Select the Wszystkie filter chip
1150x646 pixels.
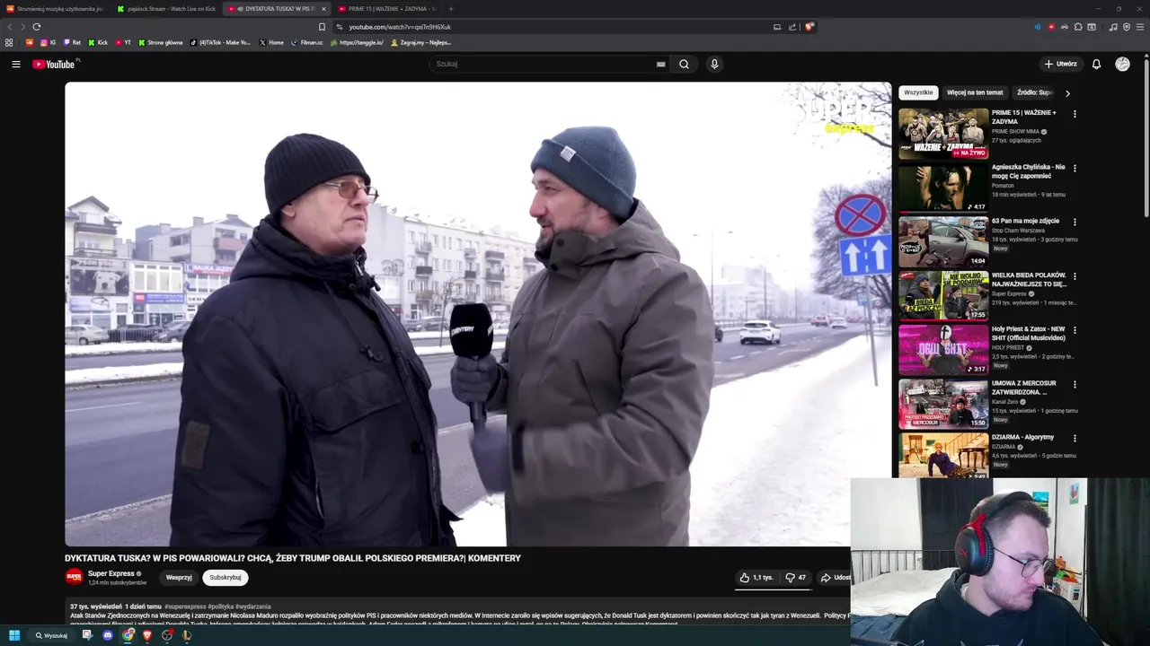point(918,92)
